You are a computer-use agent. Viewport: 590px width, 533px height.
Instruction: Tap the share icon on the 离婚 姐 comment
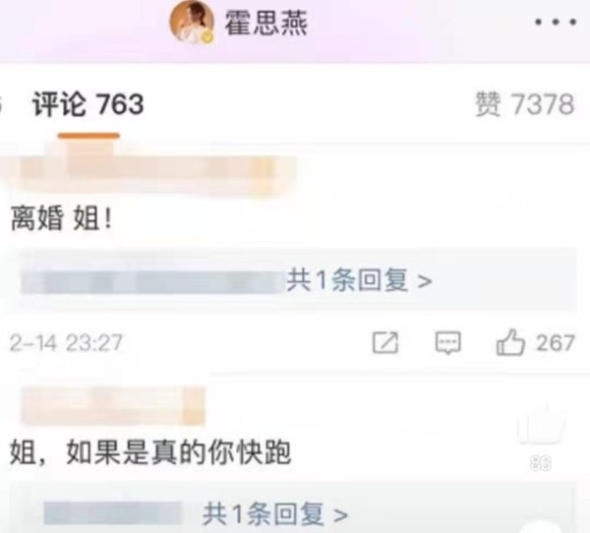click(385, 342)
